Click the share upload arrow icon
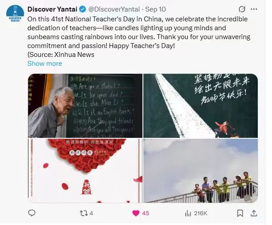Viewport: 272px width, 225px height. 254,213
